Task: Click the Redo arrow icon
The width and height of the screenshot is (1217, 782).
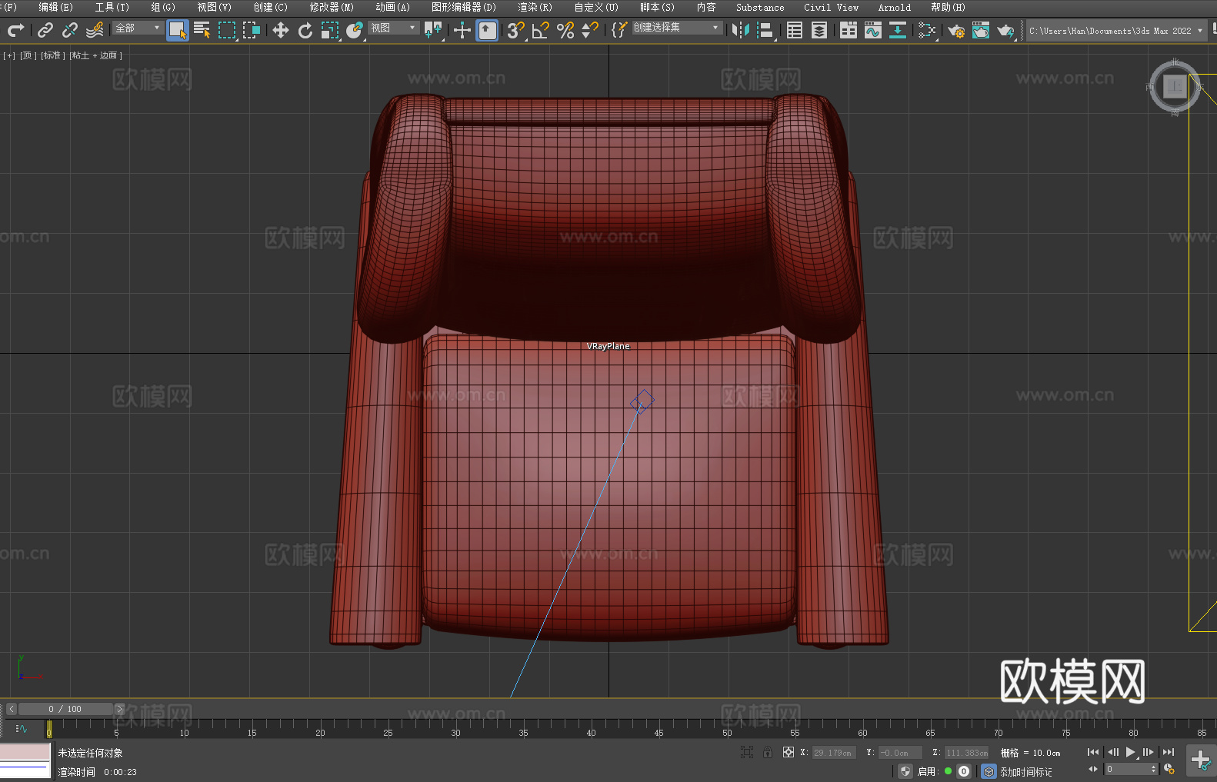Action: pos(15,30)
